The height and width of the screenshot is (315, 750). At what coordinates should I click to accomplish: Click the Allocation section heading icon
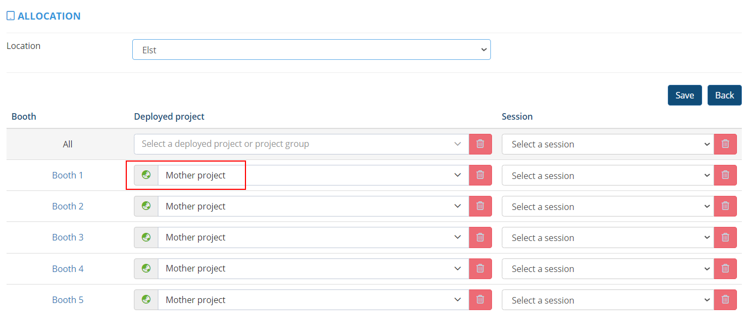pos(10,16)
